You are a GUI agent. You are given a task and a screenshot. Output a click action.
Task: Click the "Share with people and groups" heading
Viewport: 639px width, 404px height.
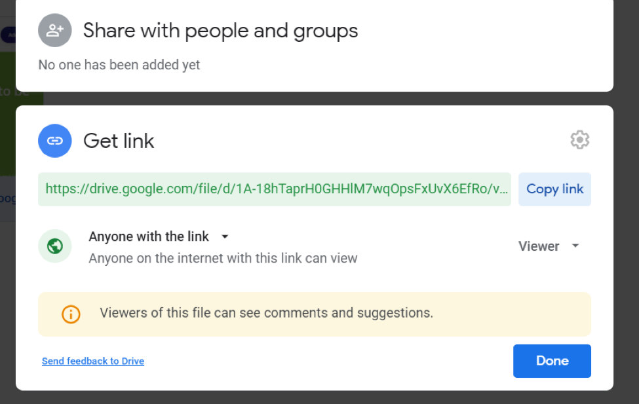point(220,30)
